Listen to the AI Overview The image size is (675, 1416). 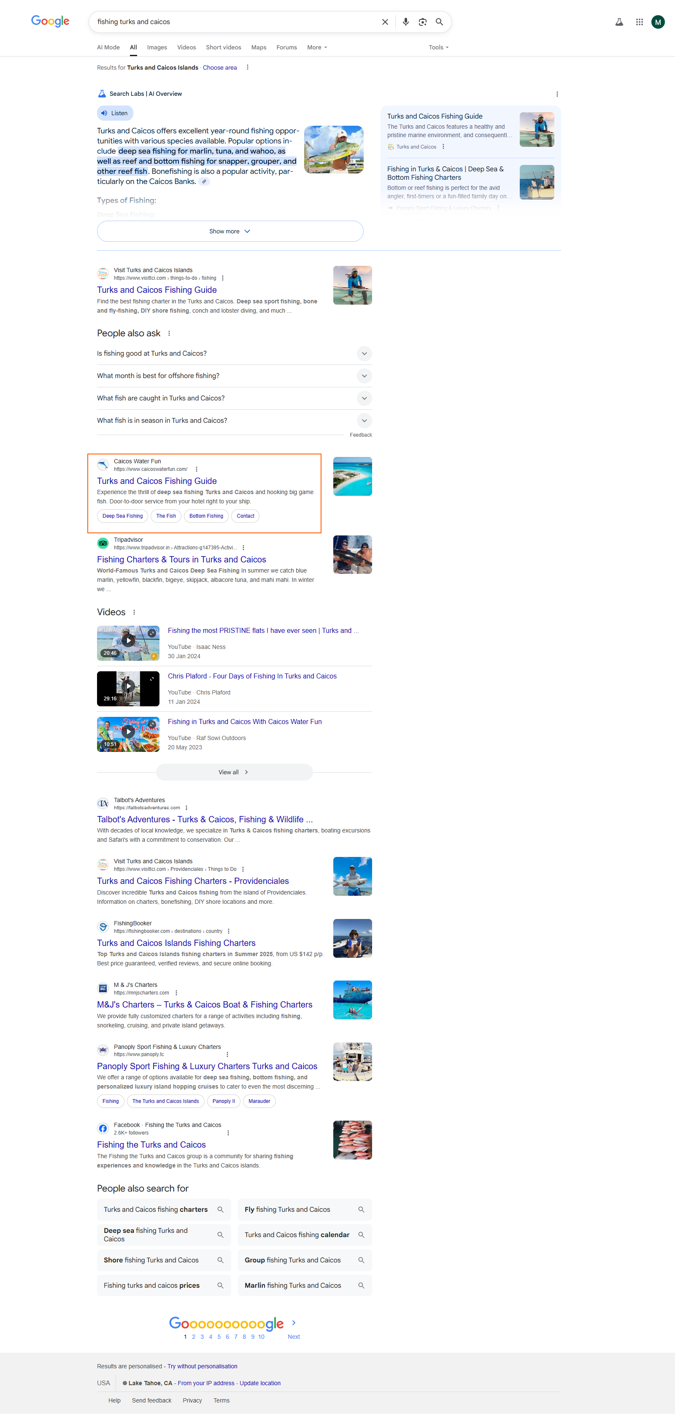point(115,113)
